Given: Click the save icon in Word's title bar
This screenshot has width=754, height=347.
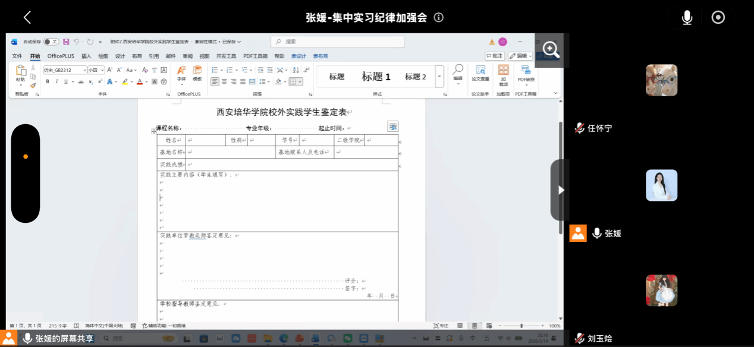Looking at the screenshot, I should click(x=66, y=42).
